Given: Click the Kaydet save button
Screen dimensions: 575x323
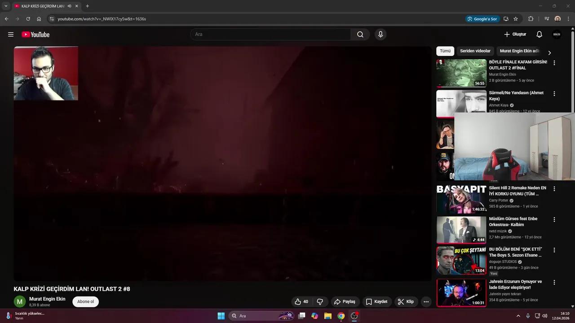Looking at the screenshot, I should (x=376, y=301).
